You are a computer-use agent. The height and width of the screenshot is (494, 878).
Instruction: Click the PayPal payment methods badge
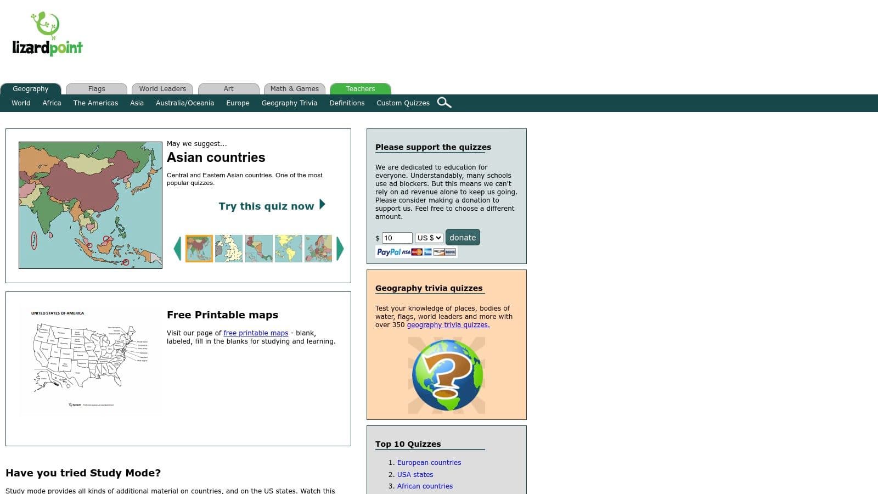(415, 252)
